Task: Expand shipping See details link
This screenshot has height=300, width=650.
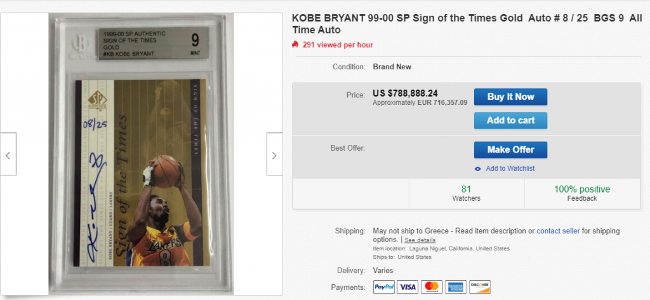Action: [420, 240]
